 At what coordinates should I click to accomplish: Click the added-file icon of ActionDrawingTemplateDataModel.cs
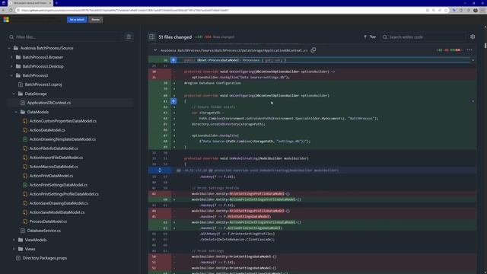25,139
